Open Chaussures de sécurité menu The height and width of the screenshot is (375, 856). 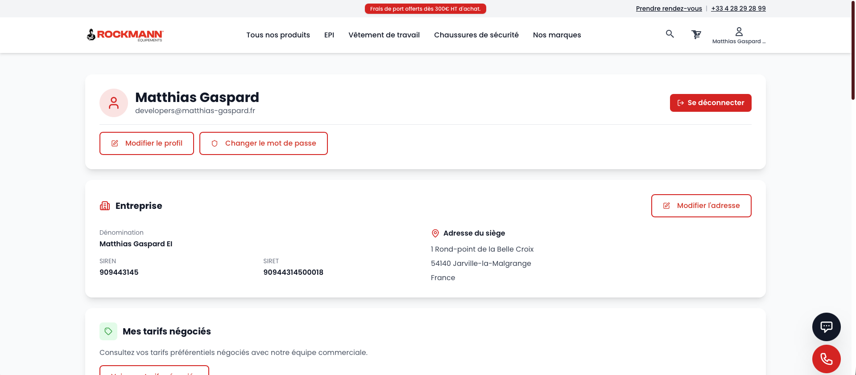(476, 35)
